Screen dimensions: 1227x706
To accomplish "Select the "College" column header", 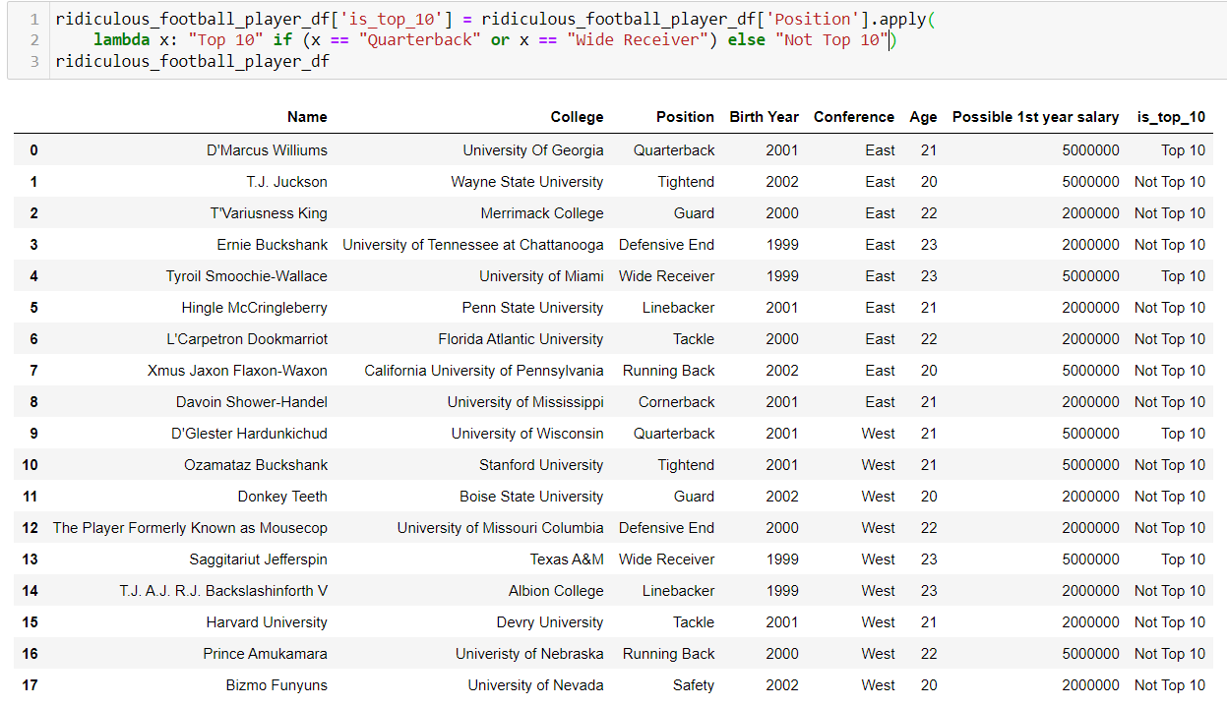I will point(577,117).
